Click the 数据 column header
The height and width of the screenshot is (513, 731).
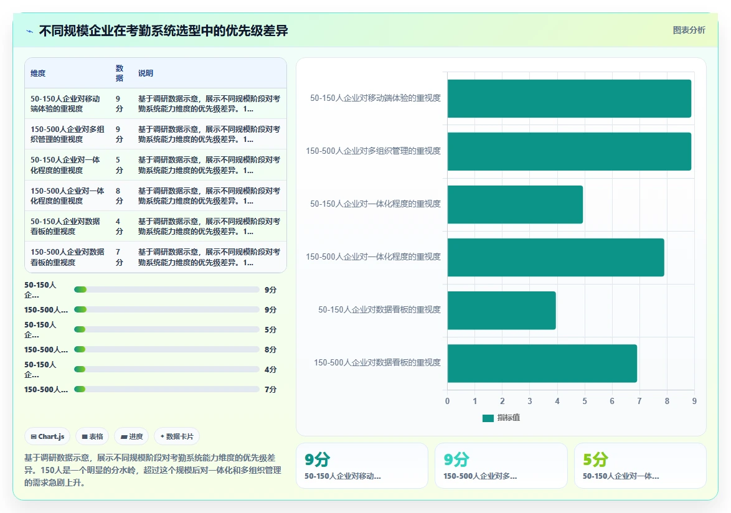120,73
